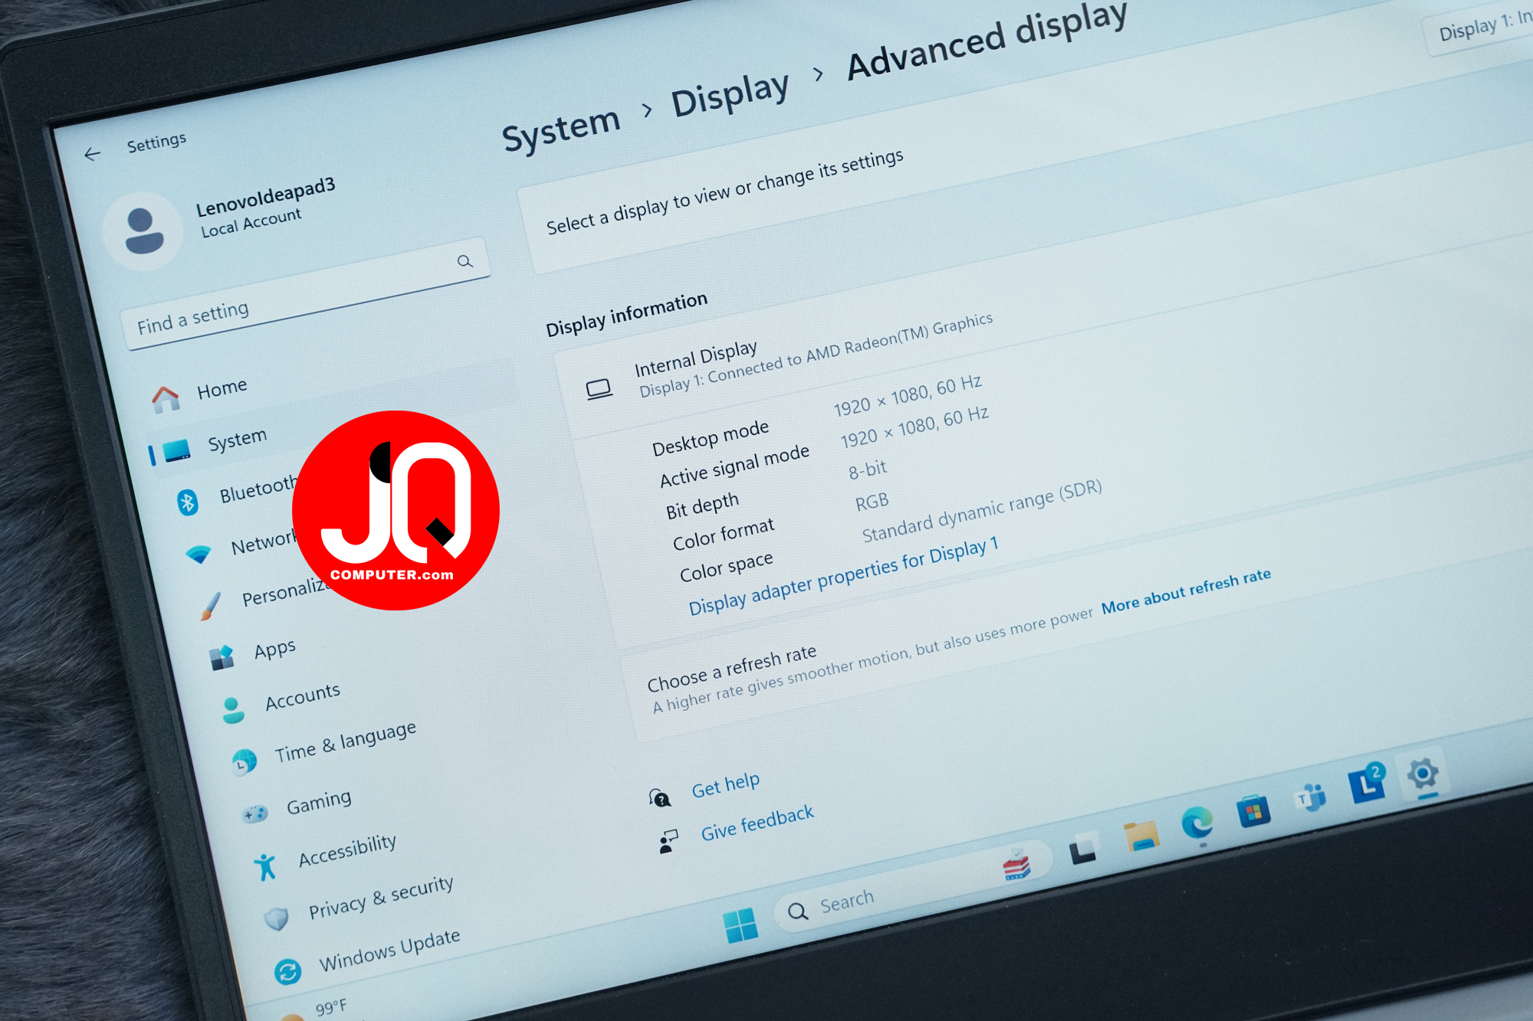The image size is (1533, 1021).
Task: Click the LenovoIdeapad3 account name
Action: [265, 197]
